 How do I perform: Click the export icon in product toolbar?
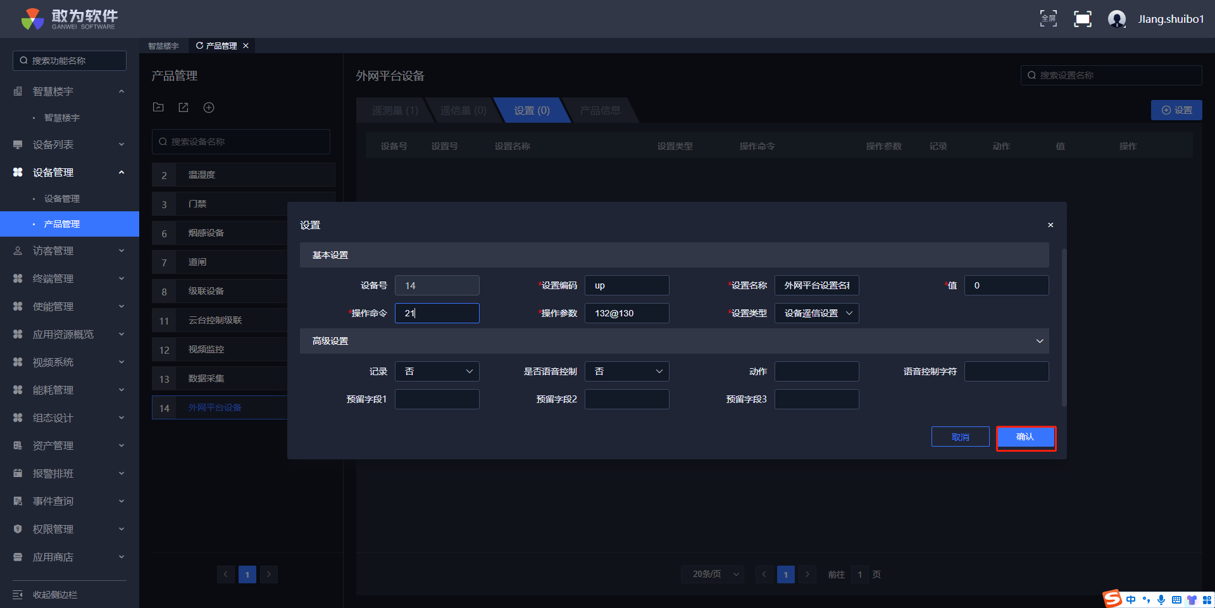(x=184, y=108)
